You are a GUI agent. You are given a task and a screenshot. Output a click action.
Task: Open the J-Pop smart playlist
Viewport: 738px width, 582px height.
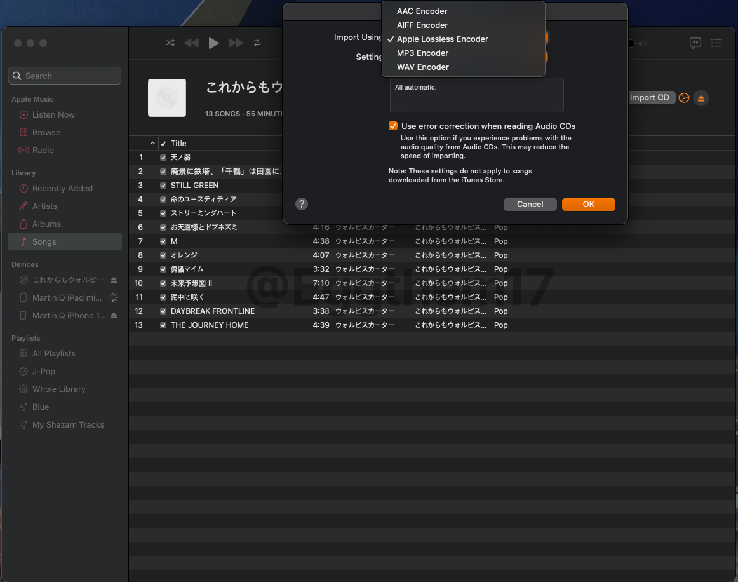43,372
